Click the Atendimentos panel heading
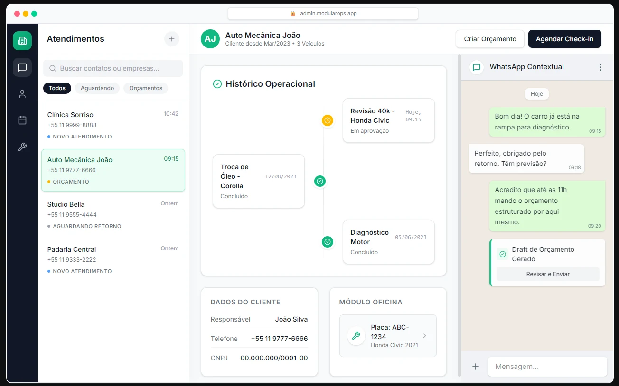This screenshot has height=386, width=619. (x=75, y=39)
